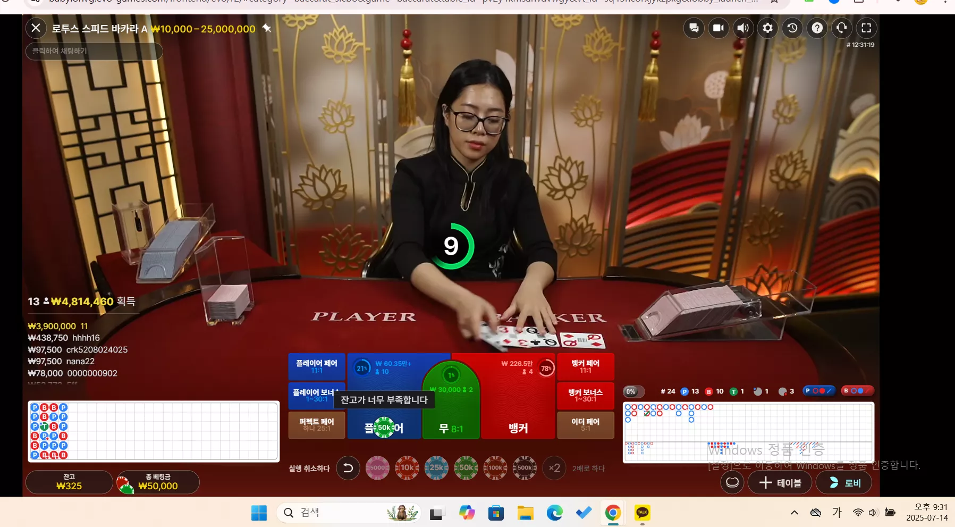
Task: Expand the hidden system tray icons chevron
Action: (794, 513)
